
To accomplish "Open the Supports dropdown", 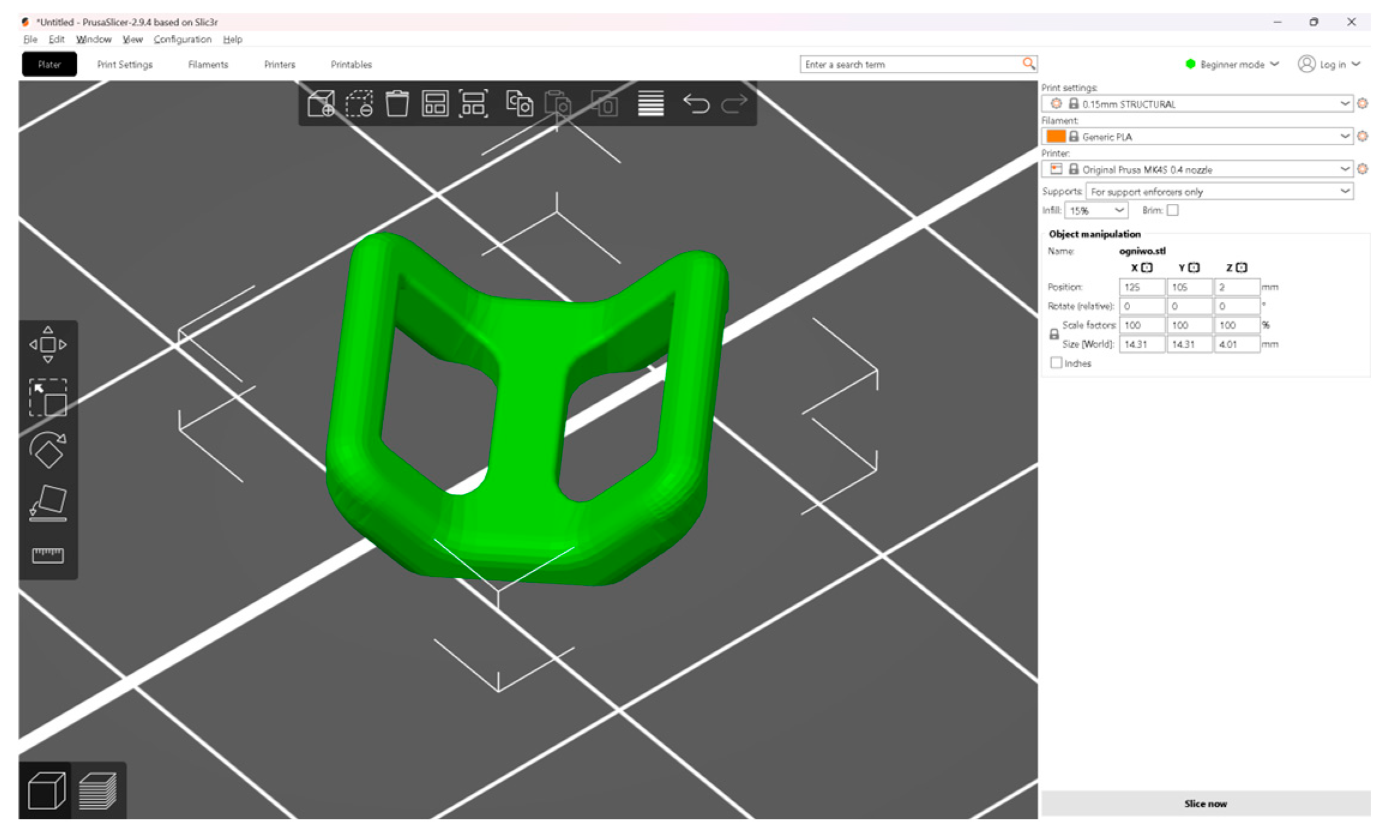I will pos(1219,192).
